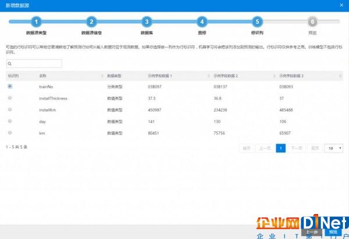Viewport: 349px width, 239px height.
Task: Click sample value 75756
Action: coord(219,133)
